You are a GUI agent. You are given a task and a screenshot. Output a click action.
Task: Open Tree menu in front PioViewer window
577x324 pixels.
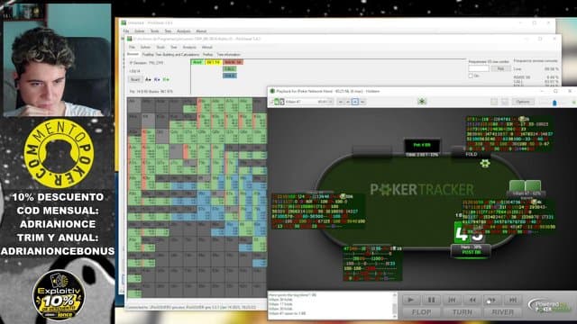click(174, 48)
